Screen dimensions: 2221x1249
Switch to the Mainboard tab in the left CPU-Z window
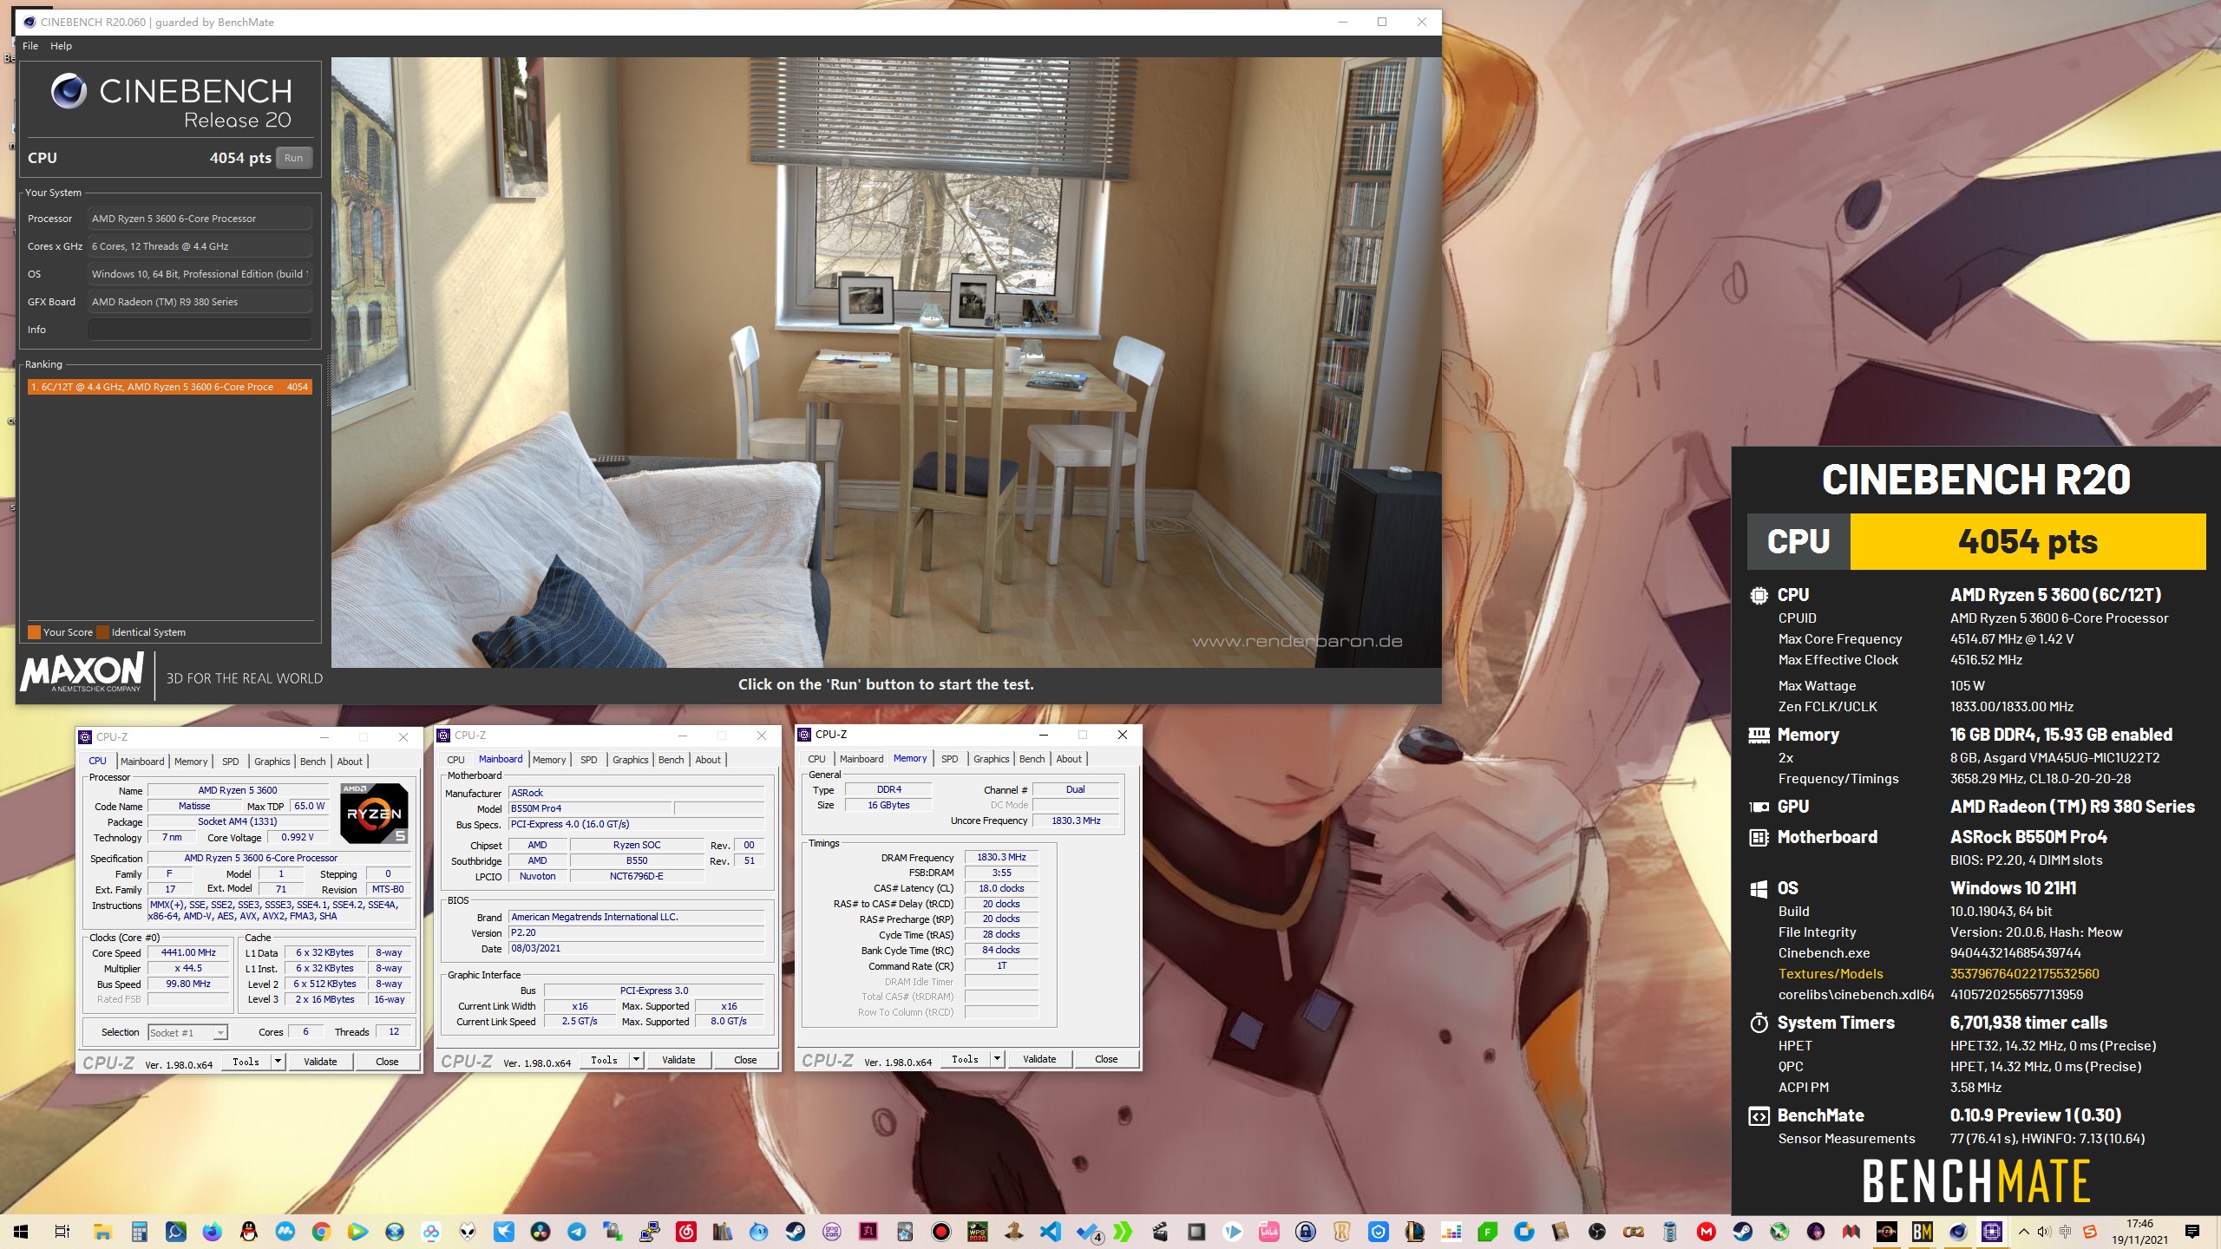[142, 762]
